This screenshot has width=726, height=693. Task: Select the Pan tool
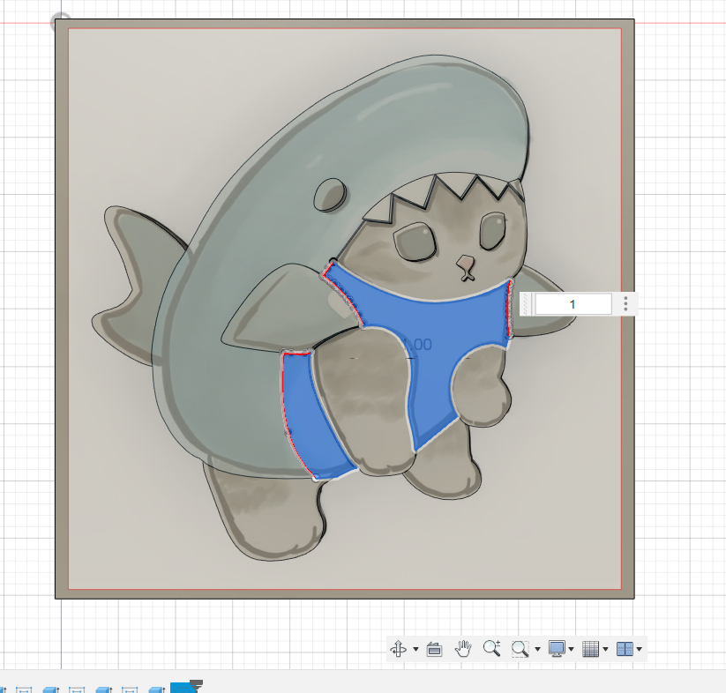coord(463,648)
